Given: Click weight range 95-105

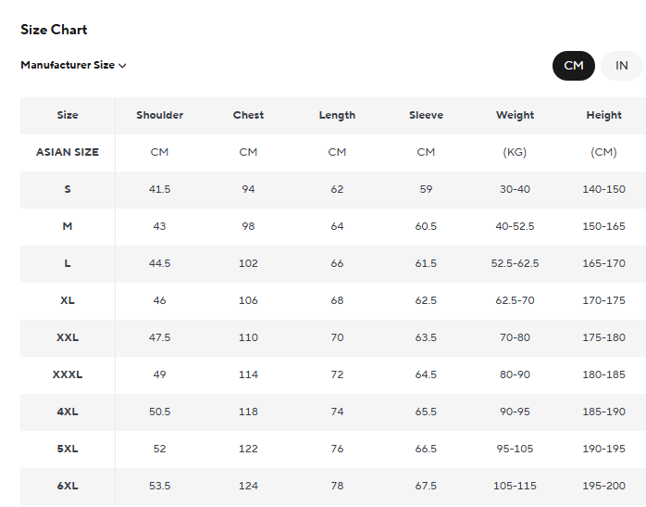Looking at the screenshot, I should 515,450.
